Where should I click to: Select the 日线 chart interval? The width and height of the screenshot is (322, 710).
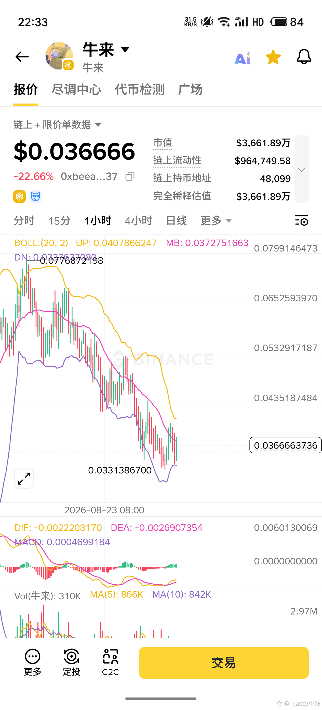click(177, 221)
